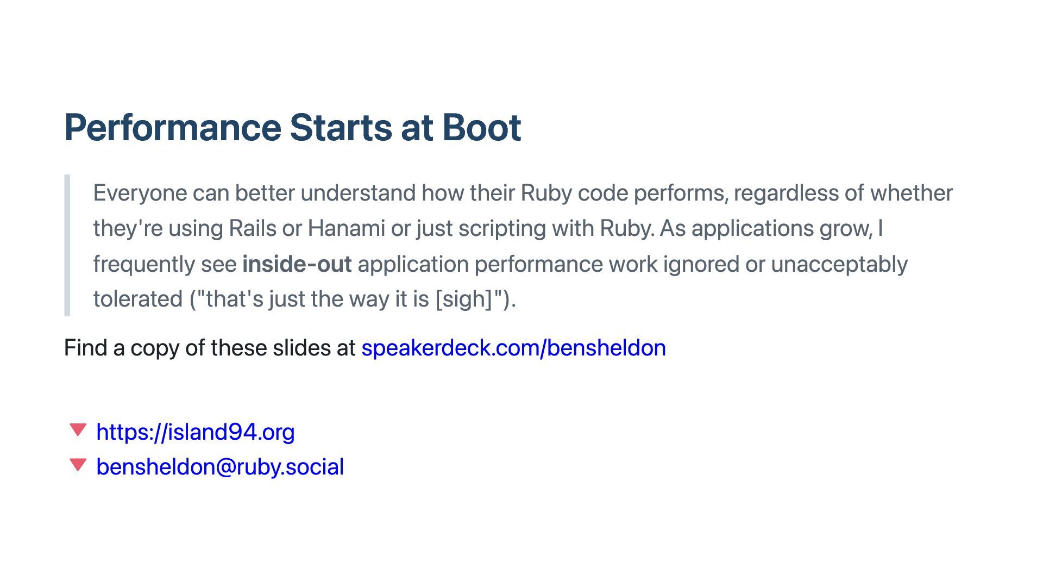This screenshot has height=587, width=1043.
Task: Click the grey vertical bar beside the quote
Action: 67,245
